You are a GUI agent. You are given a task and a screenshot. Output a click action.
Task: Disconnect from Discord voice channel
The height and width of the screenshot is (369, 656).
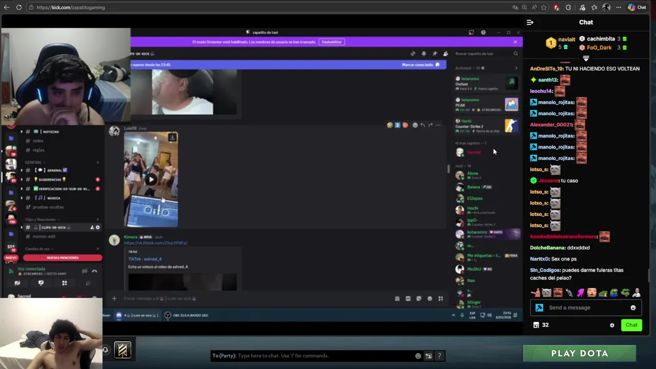pos(94,271)
